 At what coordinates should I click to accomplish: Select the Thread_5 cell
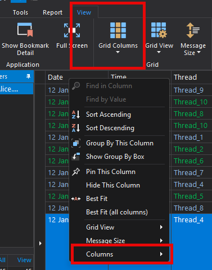(192, 196)
